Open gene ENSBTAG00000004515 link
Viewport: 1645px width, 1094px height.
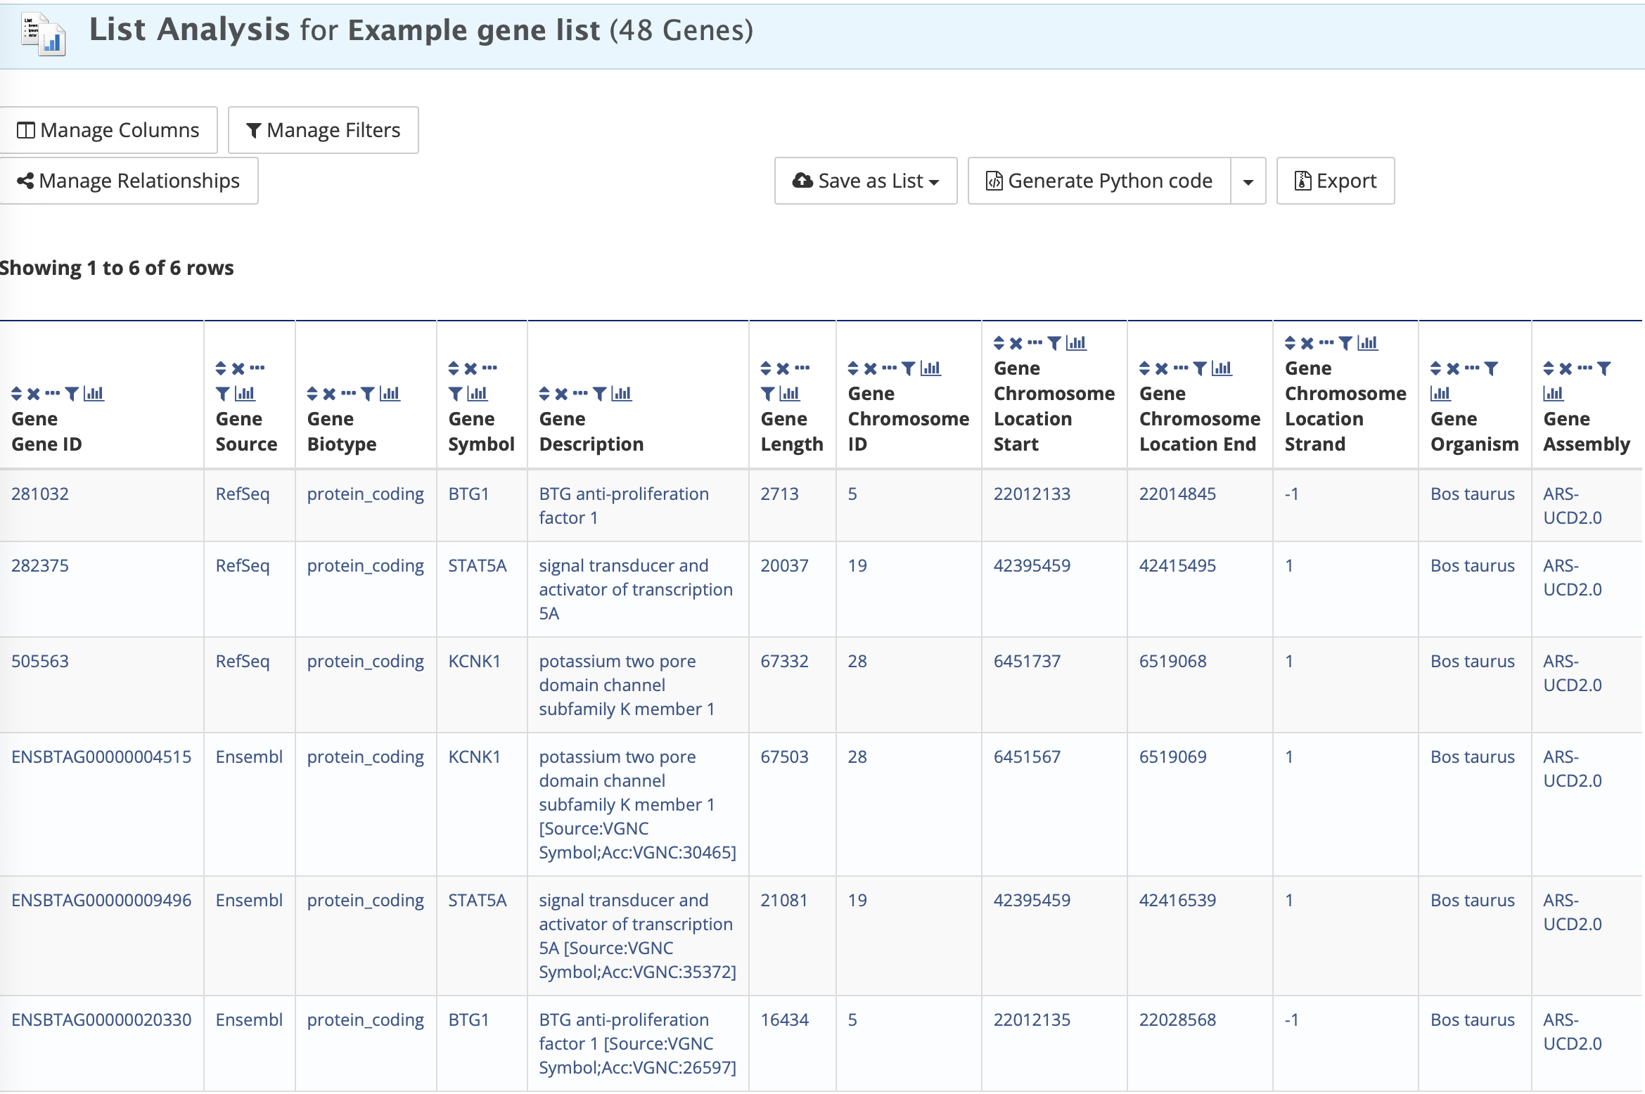(x=101, y=757)
